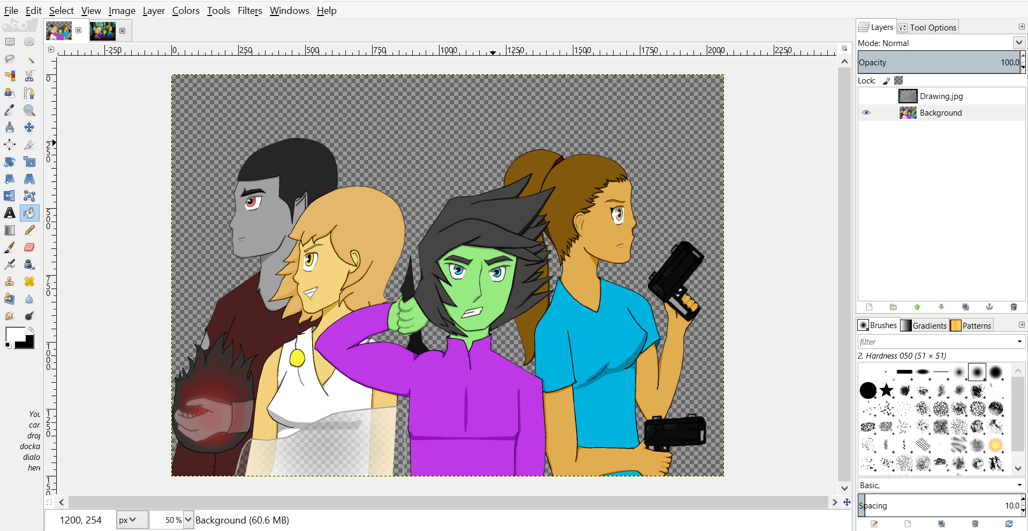The image size is (1028, 531).
Task: Lower the layer with green down arrow
Action: pyautogui.click(x=941, y=307)
